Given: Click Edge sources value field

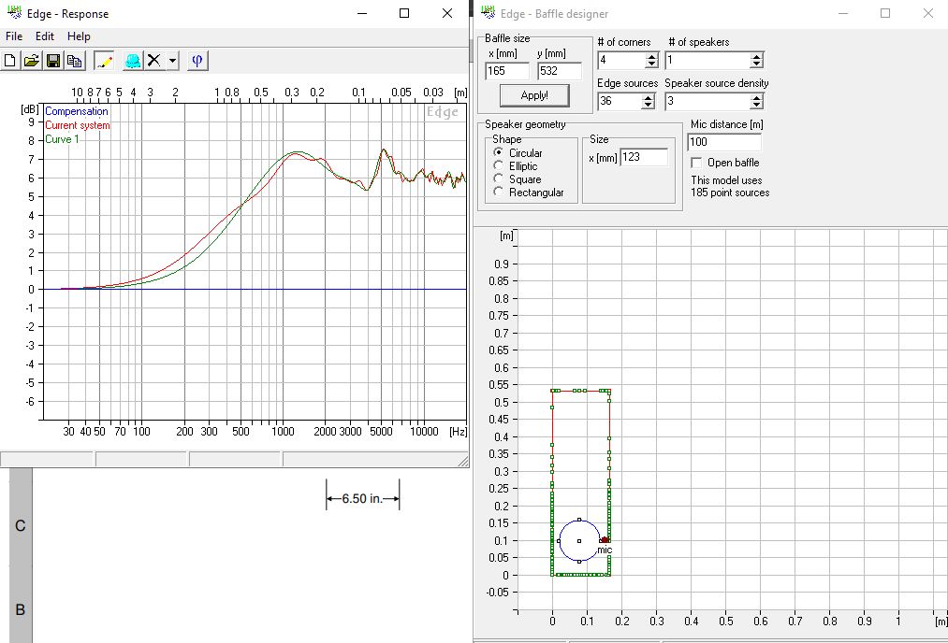Looking at the screenshot, I should pos(620,102).
